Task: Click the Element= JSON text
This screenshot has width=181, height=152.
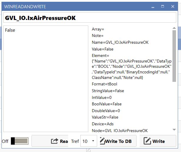Action: point(132,67)
